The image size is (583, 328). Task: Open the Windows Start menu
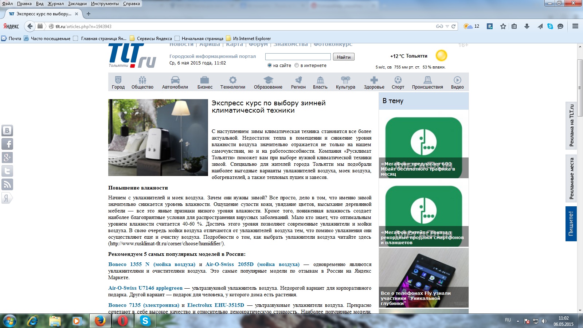point(10,321)
